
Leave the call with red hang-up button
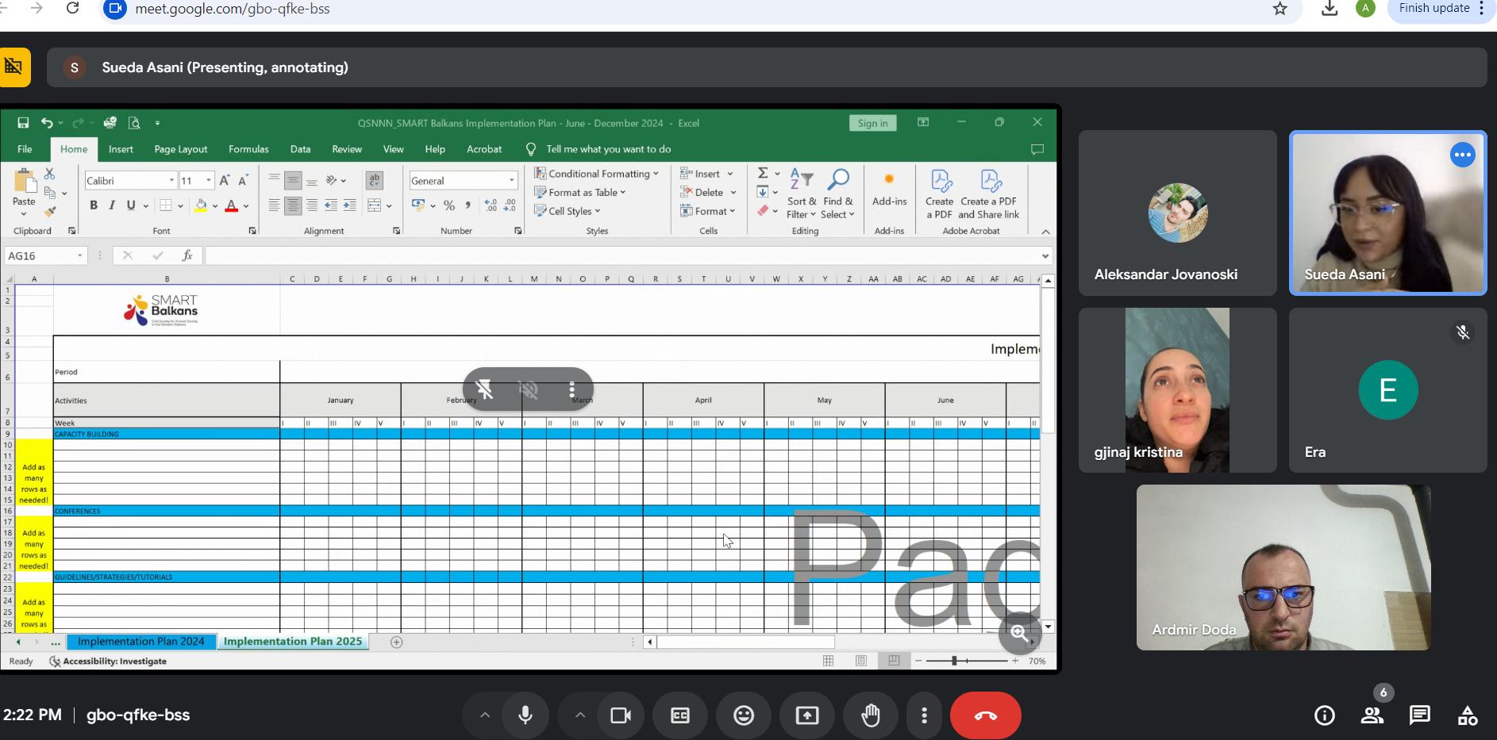pos(985,715)
